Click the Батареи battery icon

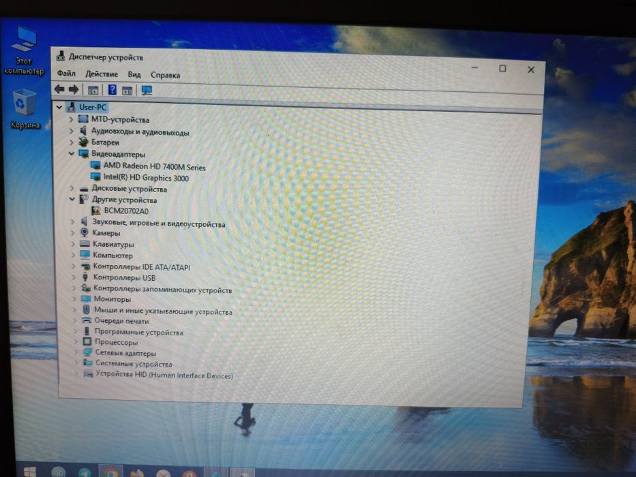coord(84,142)
